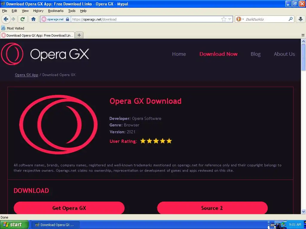Expand the URL history dropdown arrow

point(230,19)
